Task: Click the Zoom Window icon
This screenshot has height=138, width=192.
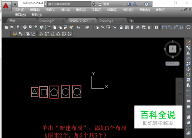Action: pyautogui.click(x=109, y=27)
